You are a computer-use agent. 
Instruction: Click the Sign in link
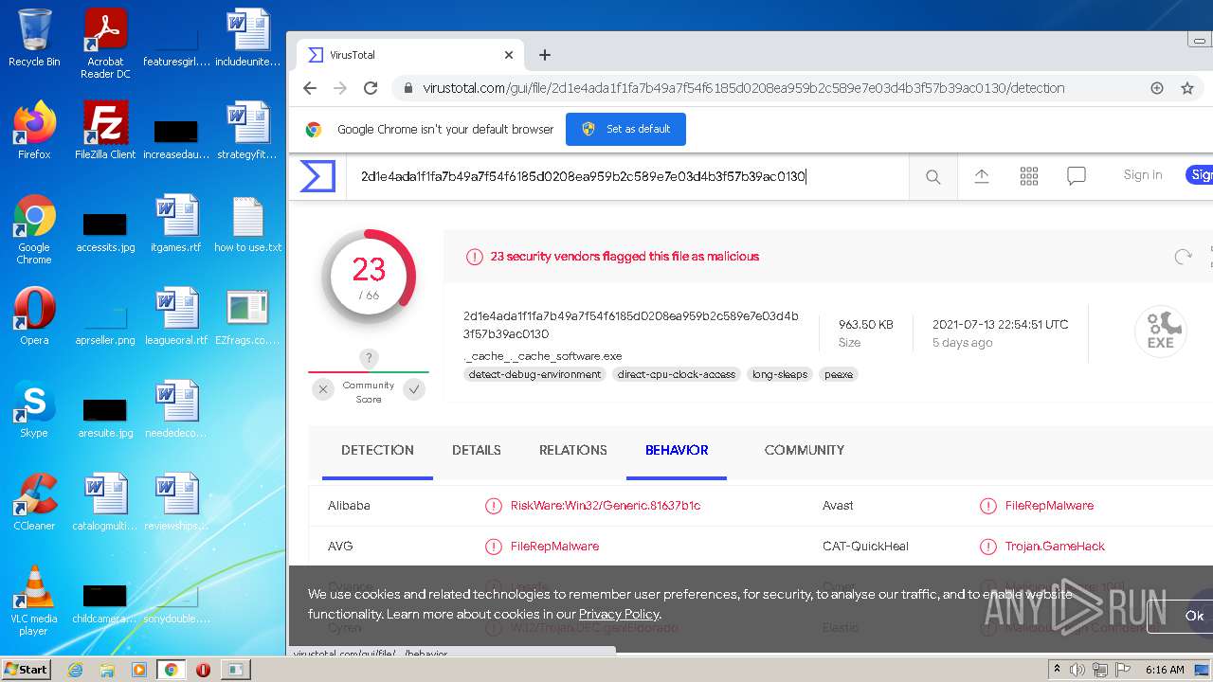click(1143, 175)
